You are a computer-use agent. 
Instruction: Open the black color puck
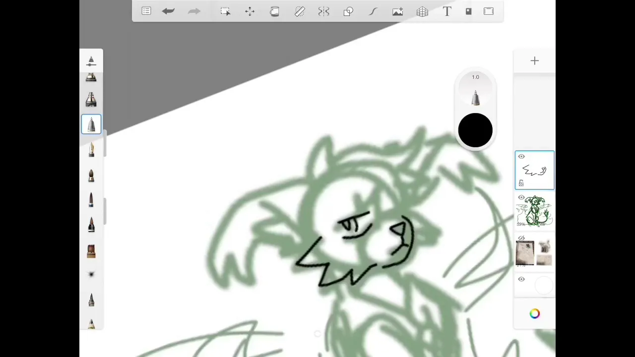point(475,130)
